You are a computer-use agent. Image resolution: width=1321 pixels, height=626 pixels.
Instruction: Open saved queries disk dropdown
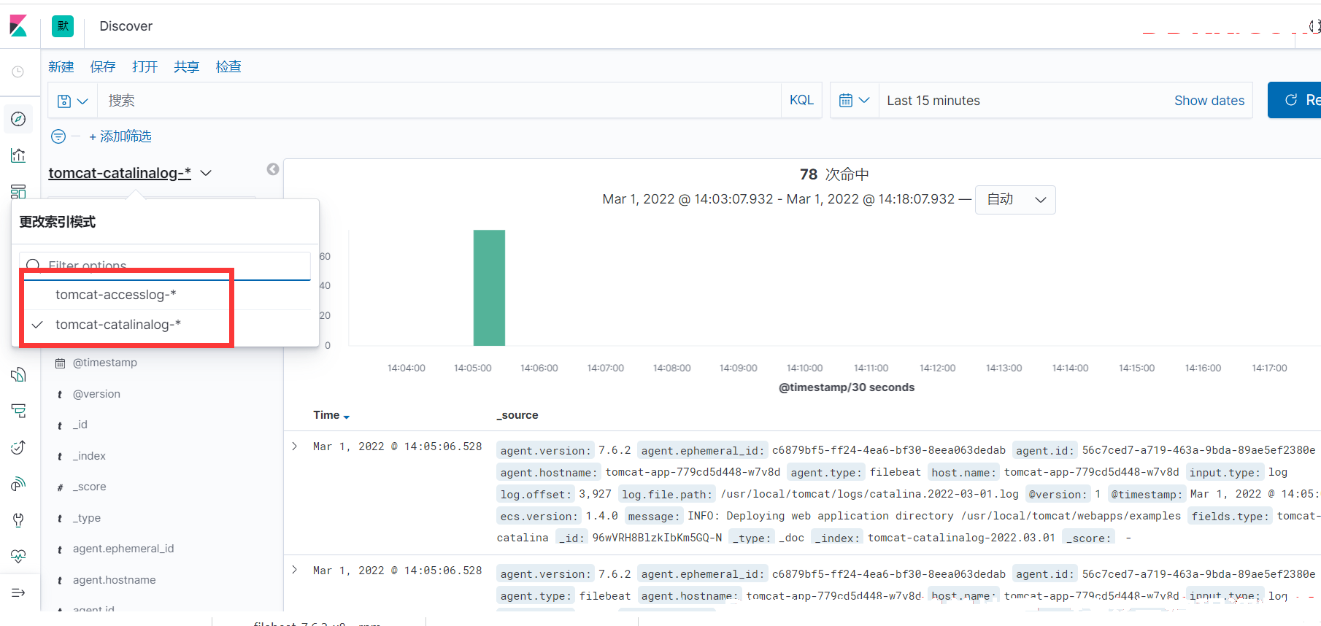[x=72, y=101]
